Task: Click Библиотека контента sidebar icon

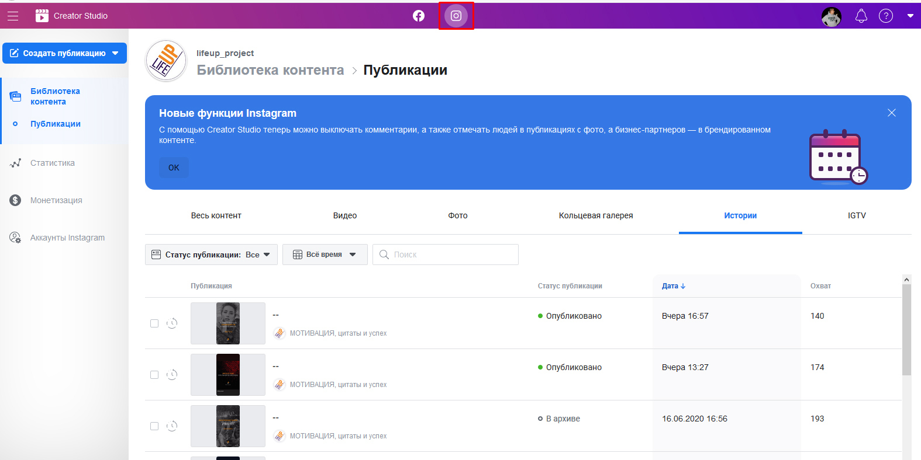Action: 15,96
